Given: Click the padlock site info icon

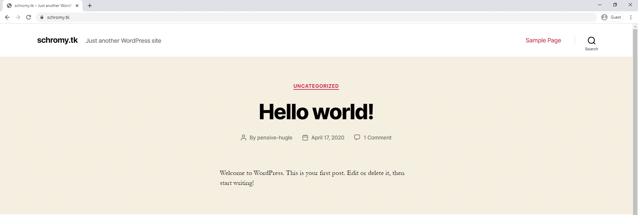Looking at the screenshot, I should click(42, 17).
